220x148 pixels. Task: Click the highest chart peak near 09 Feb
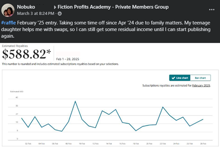pos(76,101)
